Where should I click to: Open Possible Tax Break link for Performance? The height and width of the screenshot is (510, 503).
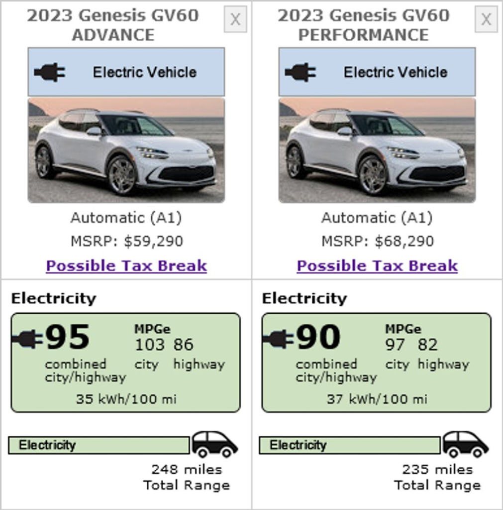377,266
